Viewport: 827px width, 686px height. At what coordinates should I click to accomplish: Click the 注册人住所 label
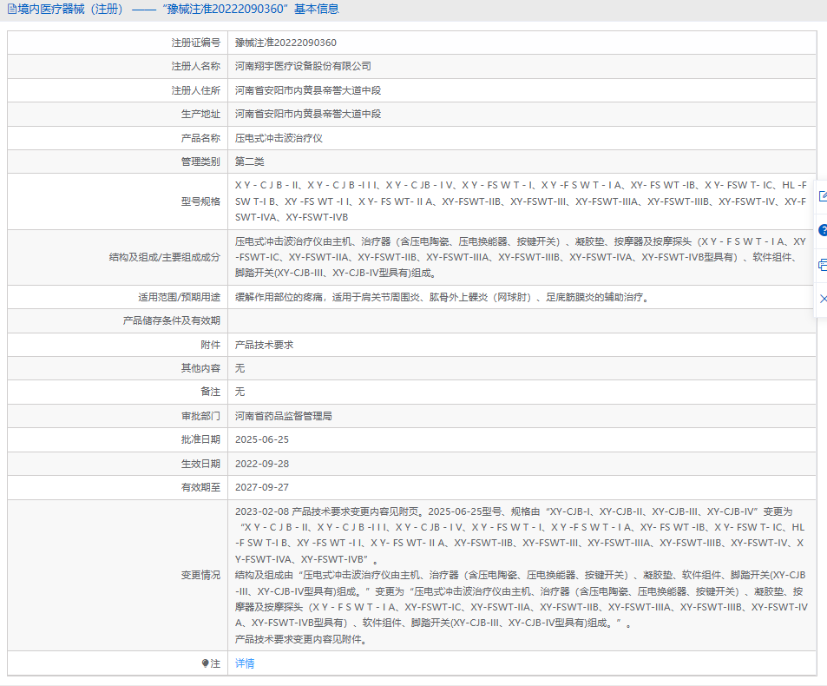tap(195, 90)
